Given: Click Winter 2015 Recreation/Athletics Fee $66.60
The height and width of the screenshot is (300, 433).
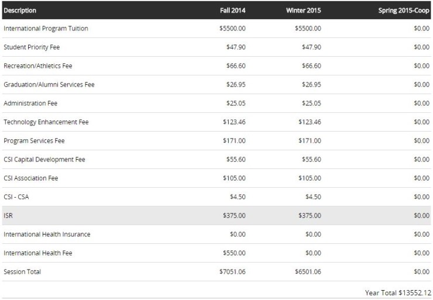Looking at the screenshot, I should click(311, 65).
